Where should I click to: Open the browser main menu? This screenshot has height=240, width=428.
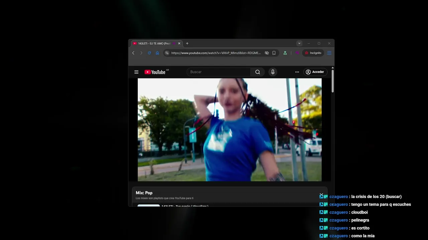coord(329,53)
